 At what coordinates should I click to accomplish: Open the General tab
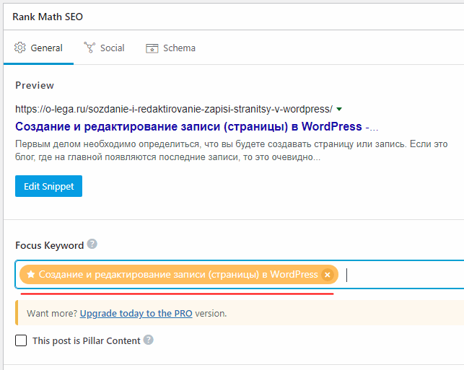tap(38, 48)
